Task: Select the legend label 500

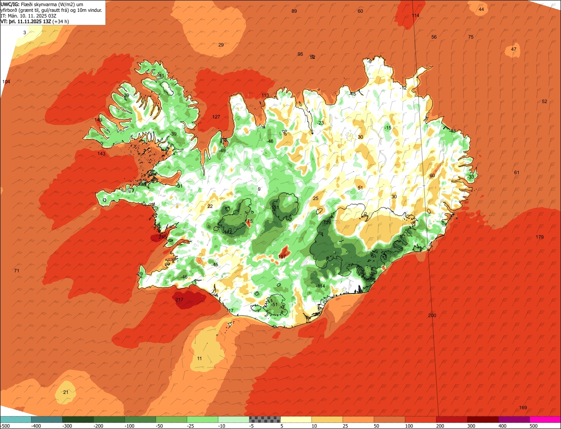Action: (533, 426)
